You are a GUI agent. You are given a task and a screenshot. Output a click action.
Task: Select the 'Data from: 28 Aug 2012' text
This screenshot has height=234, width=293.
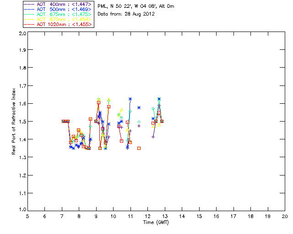[126, 14]
